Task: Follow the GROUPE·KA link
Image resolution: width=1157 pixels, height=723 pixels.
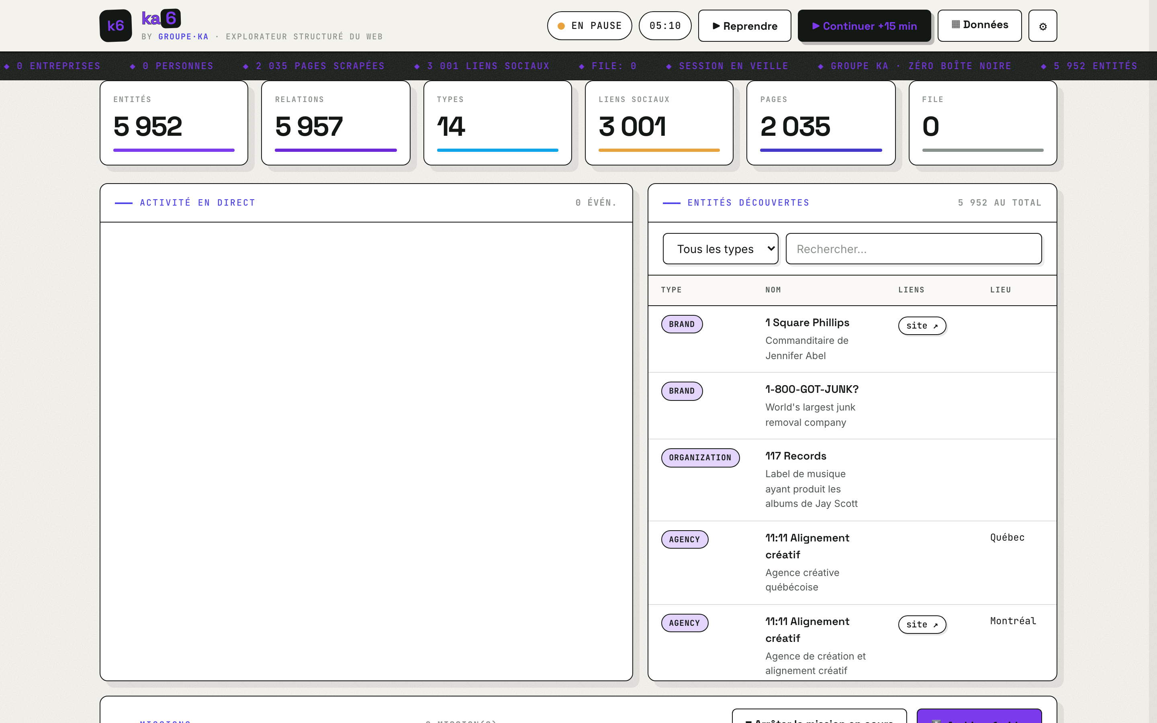Action: point(184,37)
